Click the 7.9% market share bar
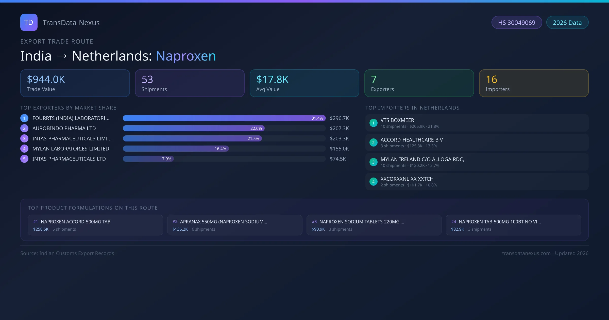This screenshot has height=320, width=609. tap(148, 159)
